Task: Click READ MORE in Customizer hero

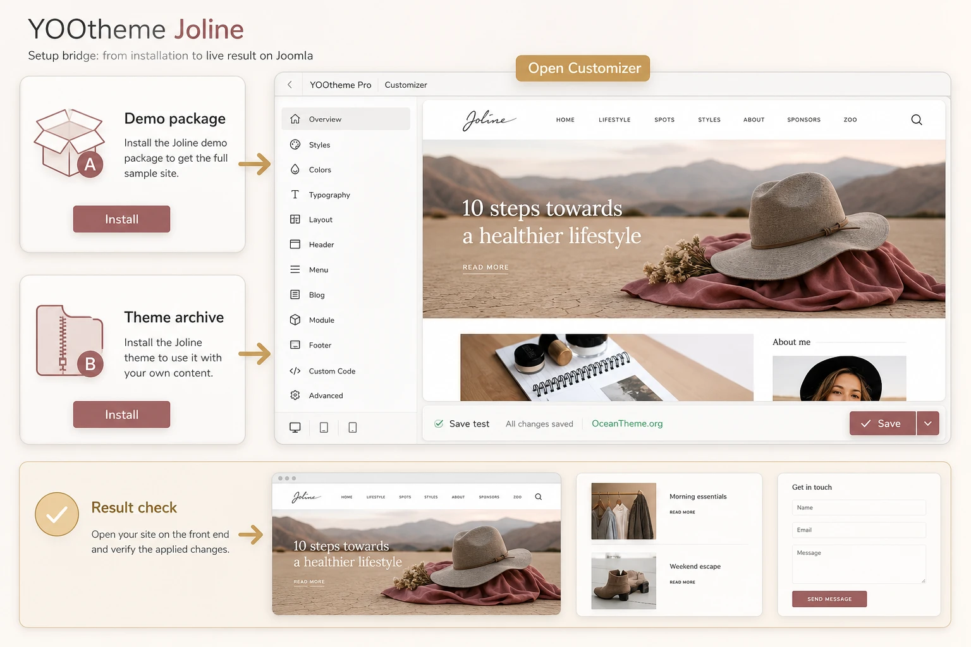Action: pos(485,267)
